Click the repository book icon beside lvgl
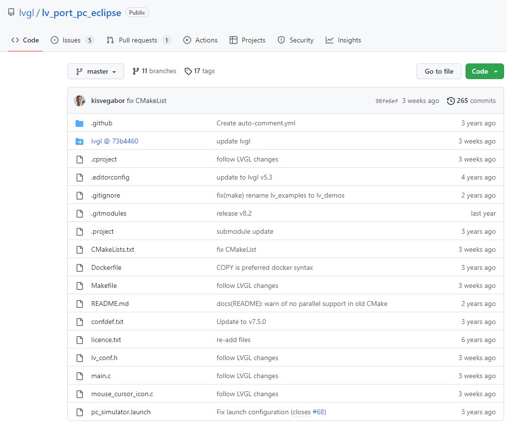The width and height of the screenshot is (507, 424). tap(11, 13)
